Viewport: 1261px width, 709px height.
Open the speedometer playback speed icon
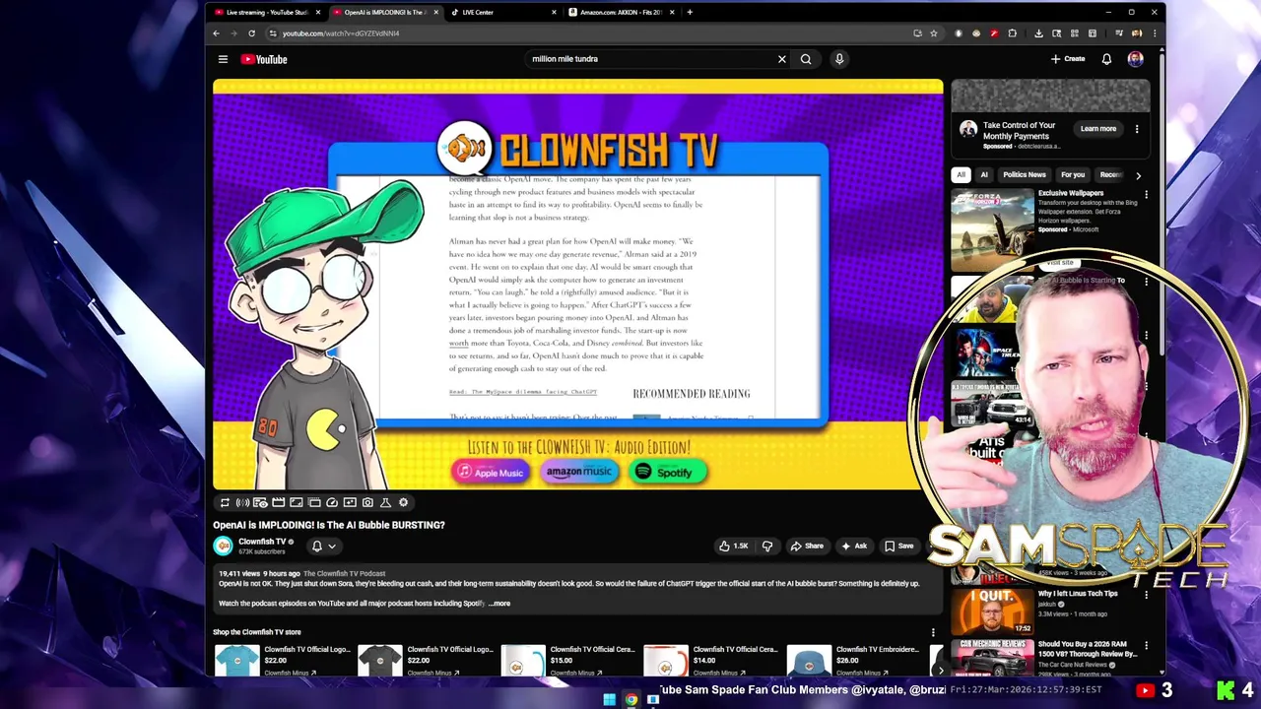pos(332,502)
